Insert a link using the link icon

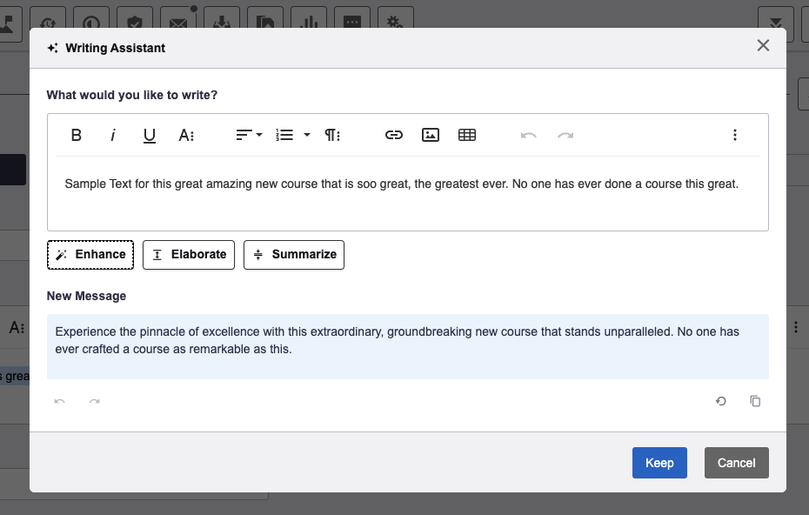tap(394, 135)
